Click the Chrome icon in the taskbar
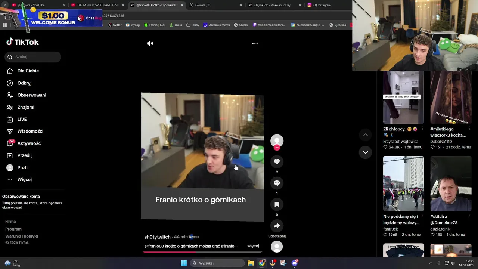478x269 pixels. tap(262, 263)
